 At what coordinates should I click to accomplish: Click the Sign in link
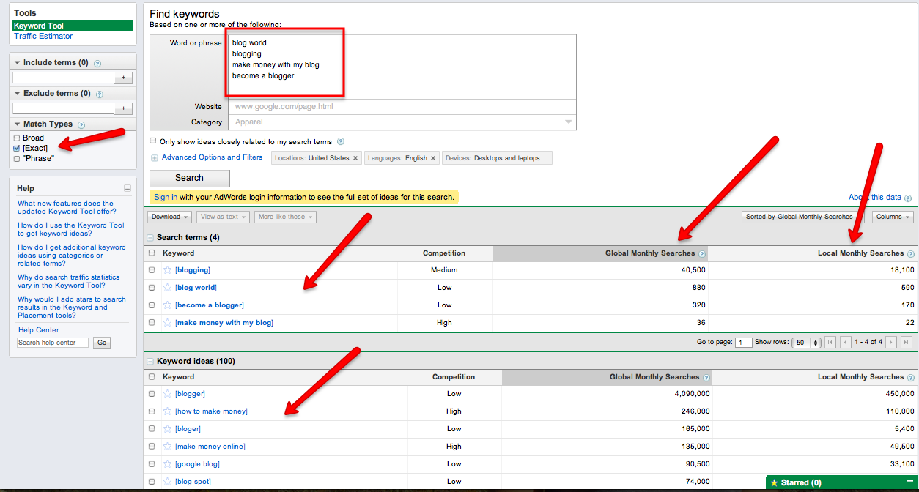coord(165,197)
